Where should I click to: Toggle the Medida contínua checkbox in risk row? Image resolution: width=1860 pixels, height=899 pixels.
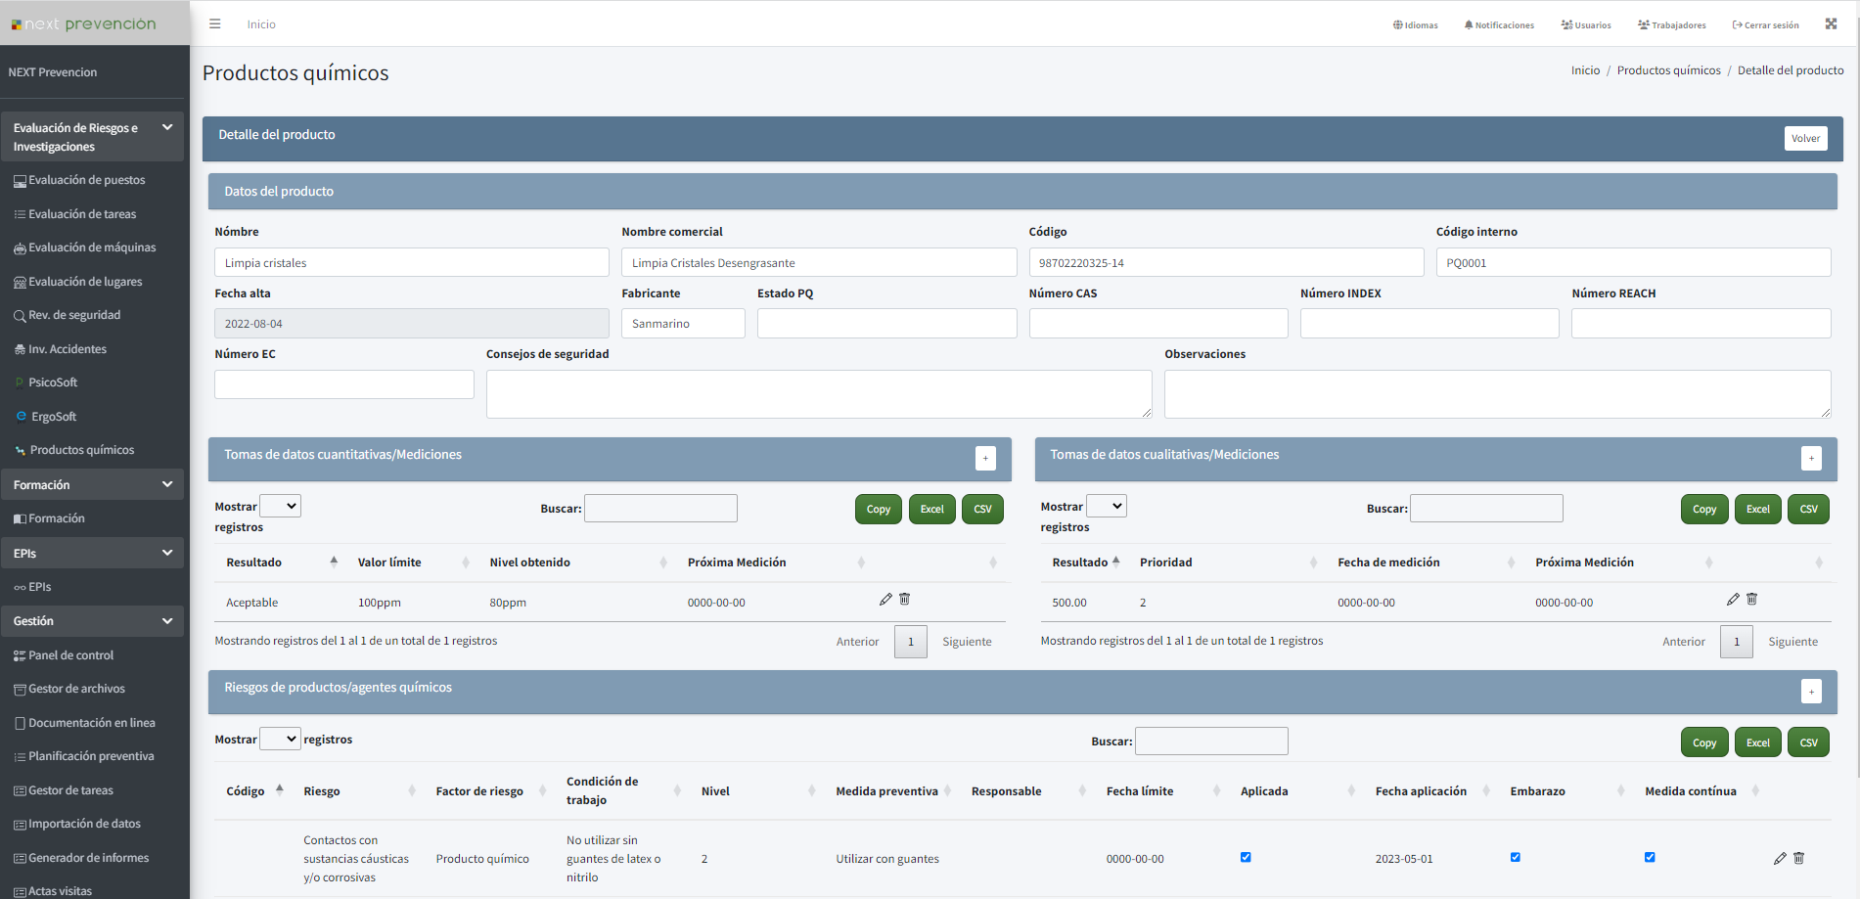pyautogui.click(x=1650, y=857)
